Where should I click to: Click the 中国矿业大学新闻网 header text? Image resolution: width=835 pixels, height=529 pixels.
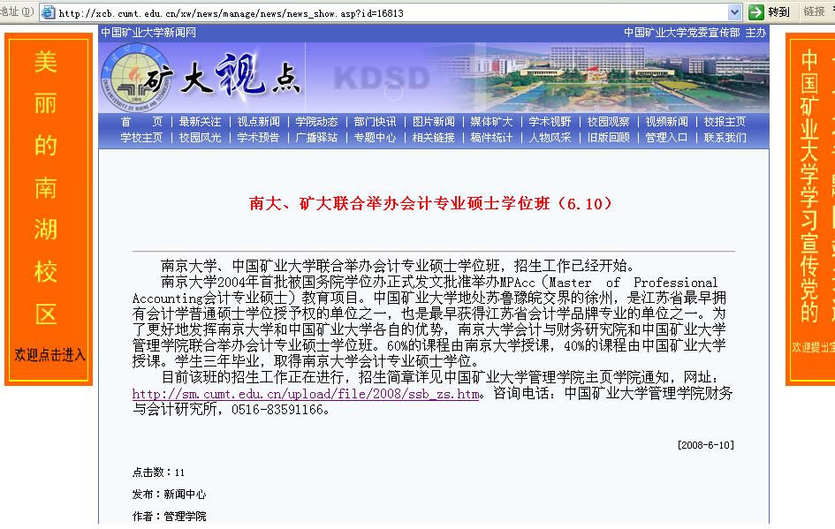click(x=148, y=33)
